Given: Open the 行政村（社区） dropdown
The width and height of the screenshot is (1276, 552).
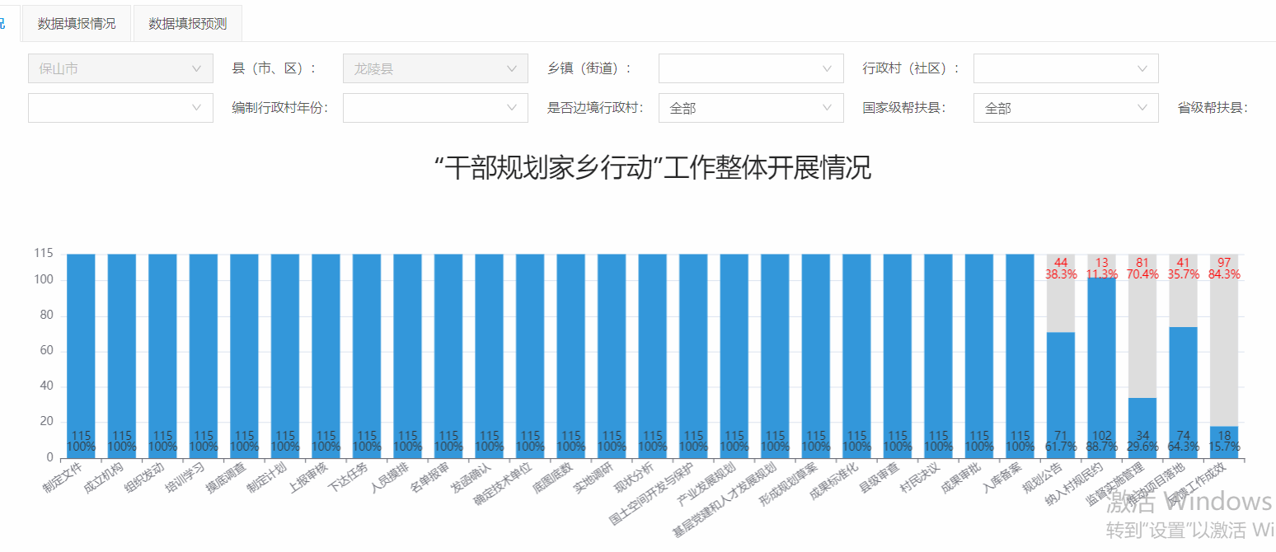Looking at the screenshot, I should (x=1065, y=68).
